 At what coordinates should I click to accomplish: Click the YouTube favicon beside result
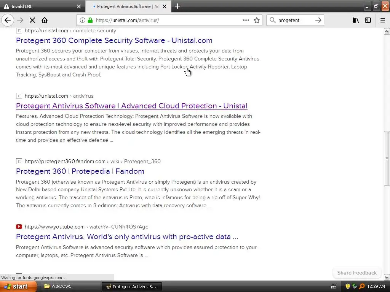pos(19,227)
